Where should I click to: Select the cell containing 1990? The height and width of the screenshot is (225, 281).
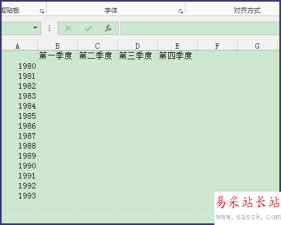click(19, 165)
